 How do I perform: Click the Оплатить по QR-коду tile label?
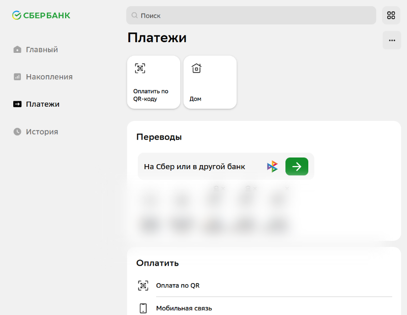(151, 95)
